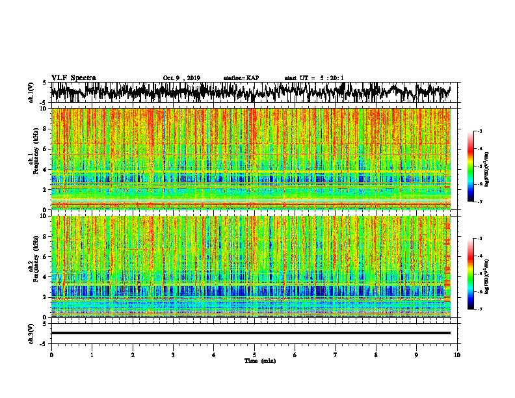
Task: Click time-axis tick label "10"
Action: tap(457, 355)
